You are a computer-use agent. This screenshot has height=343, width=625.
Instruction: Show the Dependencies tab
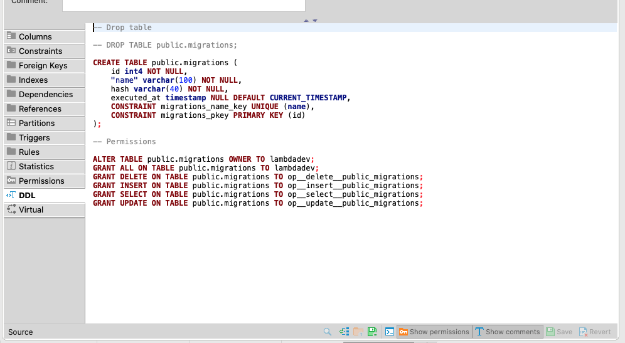pyautogui.click(x=45, y=95)
